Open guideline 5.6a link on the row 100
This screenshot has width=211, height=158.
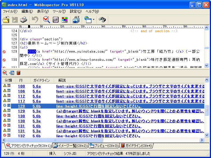(x=37, y=86)
